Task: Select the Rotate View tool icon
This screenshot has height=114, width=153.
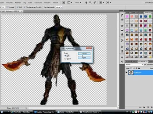Action: 94,3
